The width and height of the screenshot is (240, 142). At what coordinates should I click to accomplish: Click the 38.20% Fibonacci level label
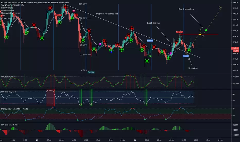[84, 45]
